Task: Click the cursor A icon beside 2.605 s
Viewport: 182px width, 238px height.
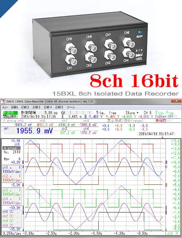Action: tap(62, 116)
